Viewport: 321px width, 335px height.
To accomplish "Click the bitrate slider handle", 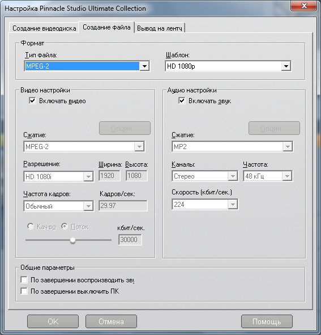I will tap(73, 240).
